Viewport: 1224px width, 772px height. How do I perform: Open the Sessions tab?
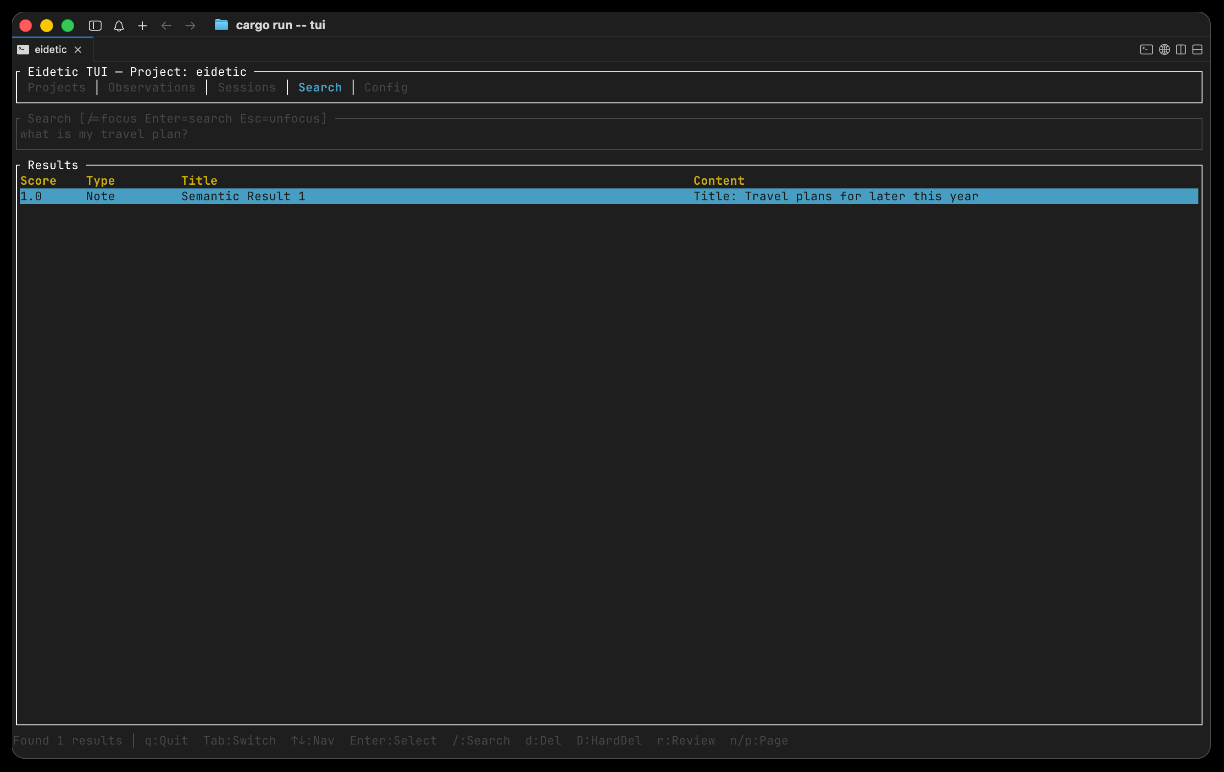click(x=247, y=87)
